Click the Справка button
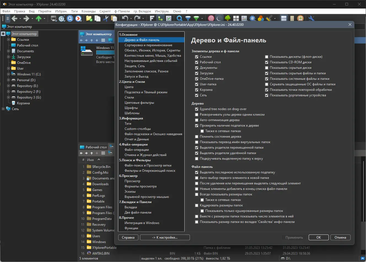This screenshot has height=262, width=366. (x=128, y=238)
